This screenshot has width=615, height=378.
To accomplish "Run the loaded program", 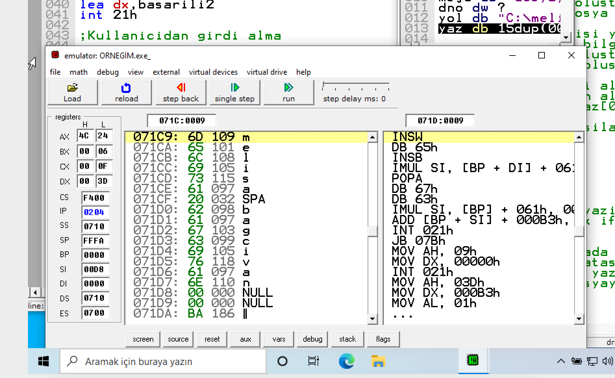I will pyautogui.click(x=288, y=92).
